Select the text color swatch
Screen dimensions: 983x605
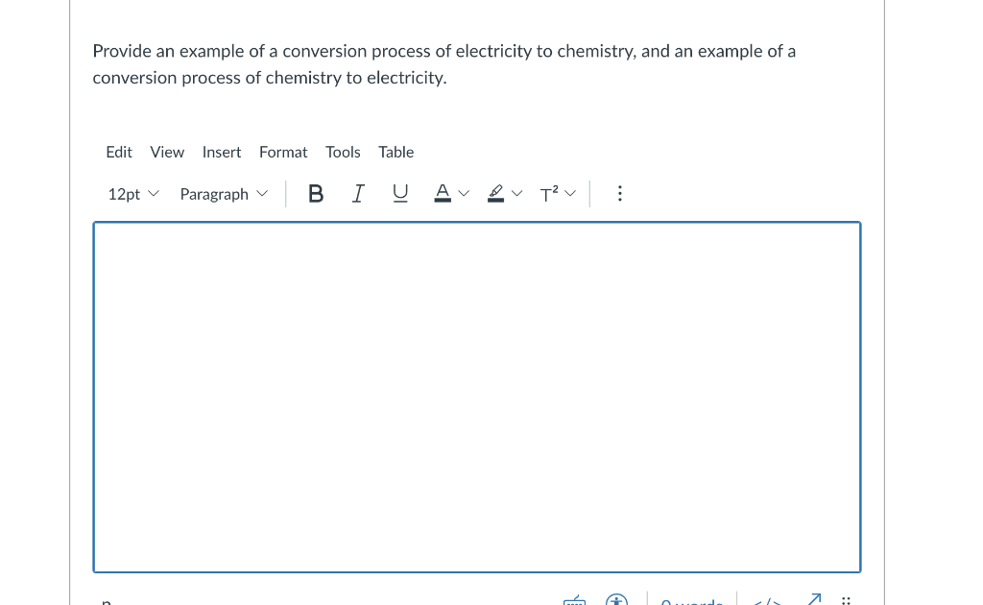point(442,193)
